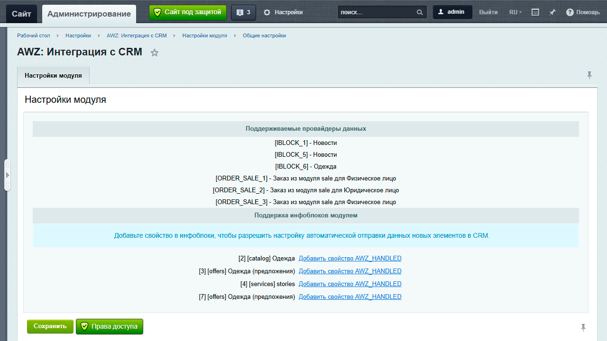Click the search magnifier icon
This screenshot has height=341, width=607.
click(420, 12)
